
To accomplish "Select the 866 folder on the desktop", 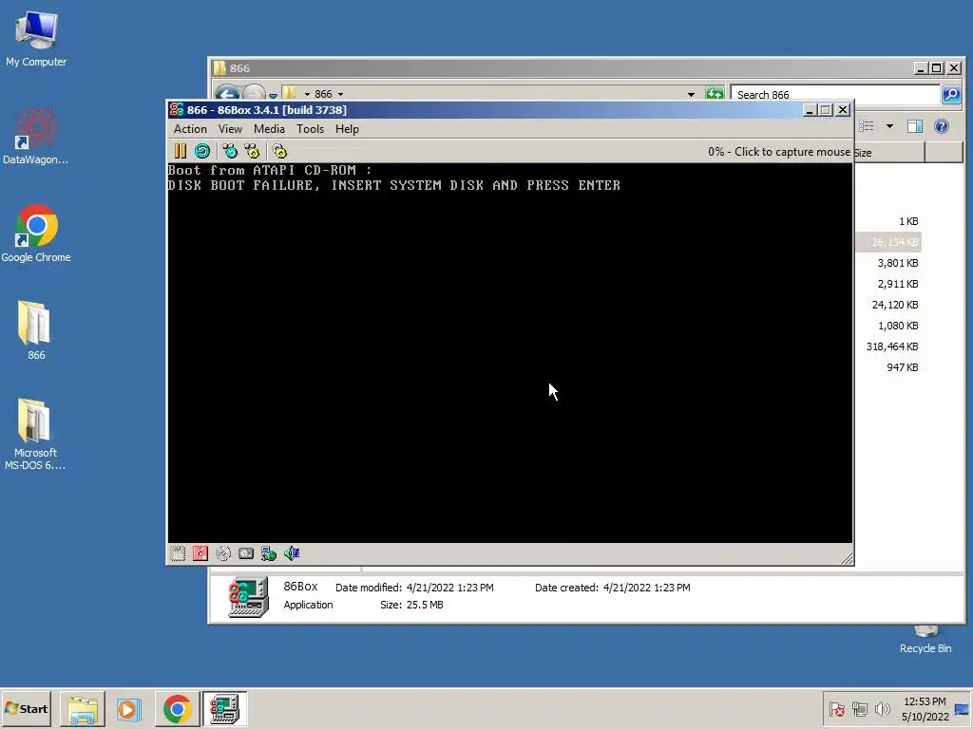I will coord(36,331).
